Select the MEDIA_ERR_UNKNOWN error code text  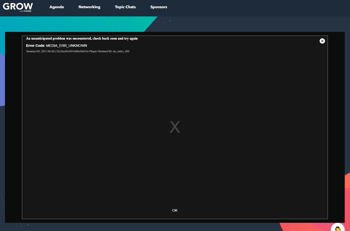point(66,46)
